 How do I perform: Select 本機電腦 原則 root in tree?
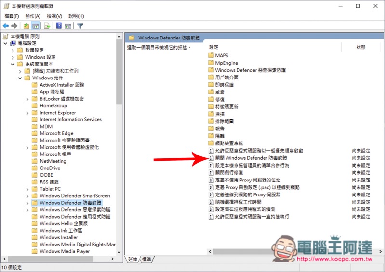pos(25,36)
